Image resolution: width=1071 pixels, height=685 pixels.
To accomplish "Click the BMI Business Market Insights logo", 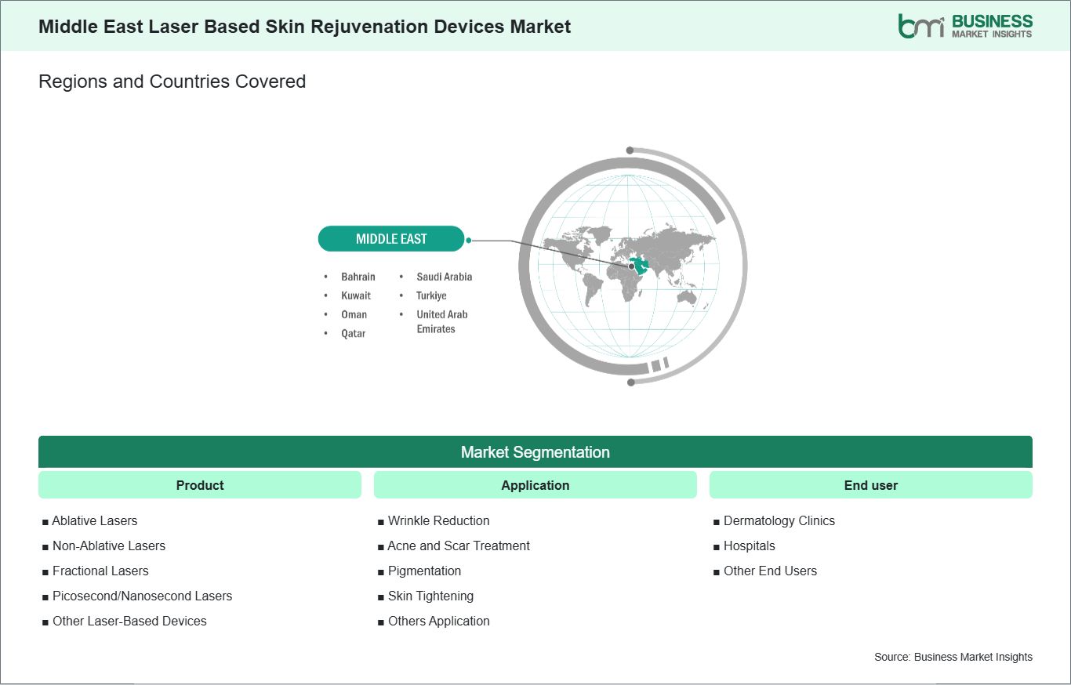I will (x=965, y=26).
